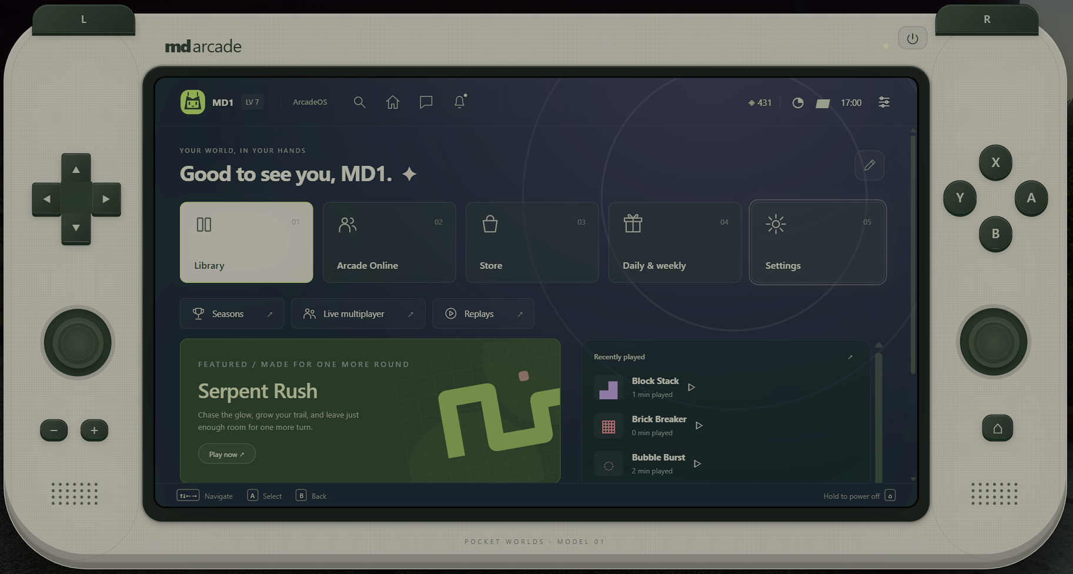Click the battery status icon
The image size is (1073, 574).
coord(823,104)
